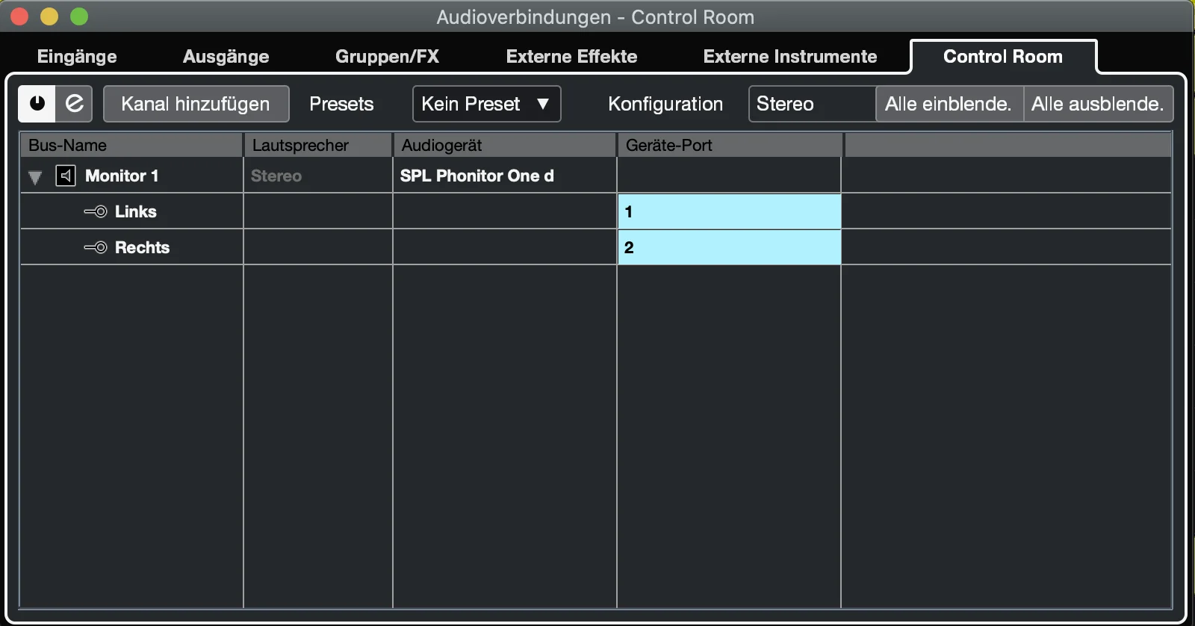Click the Rechts channel connector icon
1195x626 pixels.
(96, 247)
